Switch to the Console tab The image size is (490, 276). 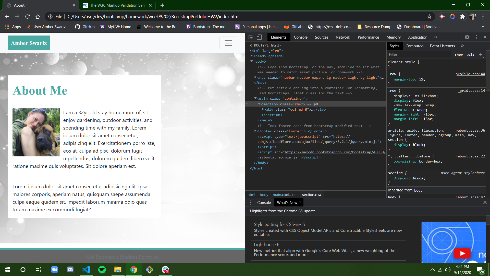tap(301, 37)
